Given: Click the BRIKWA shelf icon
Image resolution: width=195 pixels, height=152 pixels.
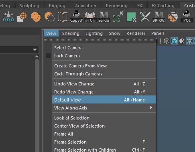Looking at the screenshot, I should click(159, 17).
